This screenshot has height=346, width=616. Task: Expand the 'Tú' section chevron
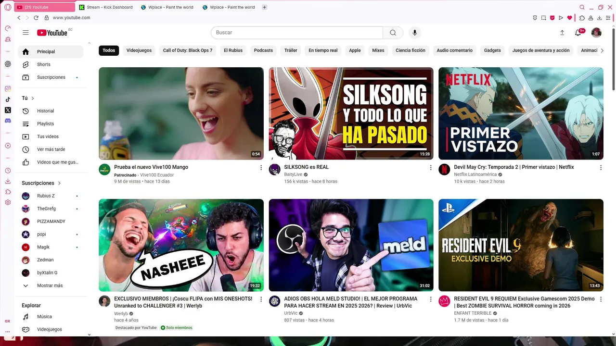pos(33,98)
